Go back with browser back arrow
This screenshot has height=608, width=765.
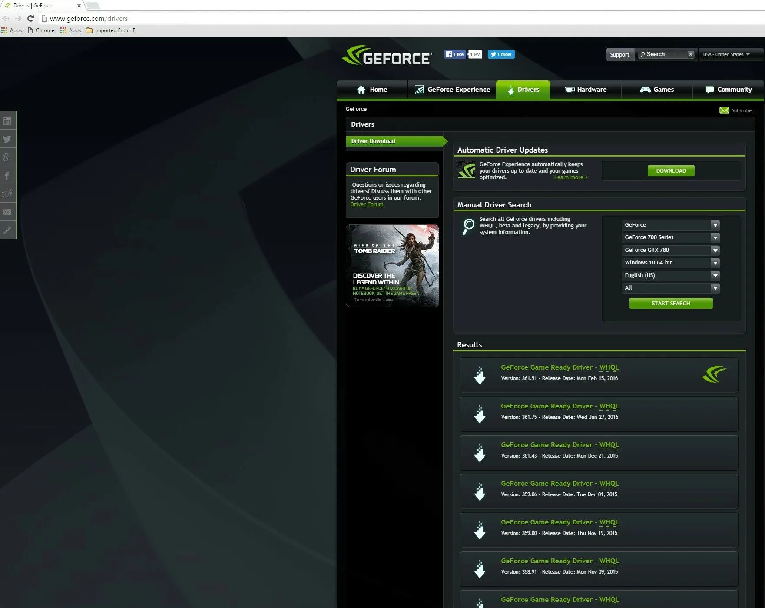click(x=6, y=18)
